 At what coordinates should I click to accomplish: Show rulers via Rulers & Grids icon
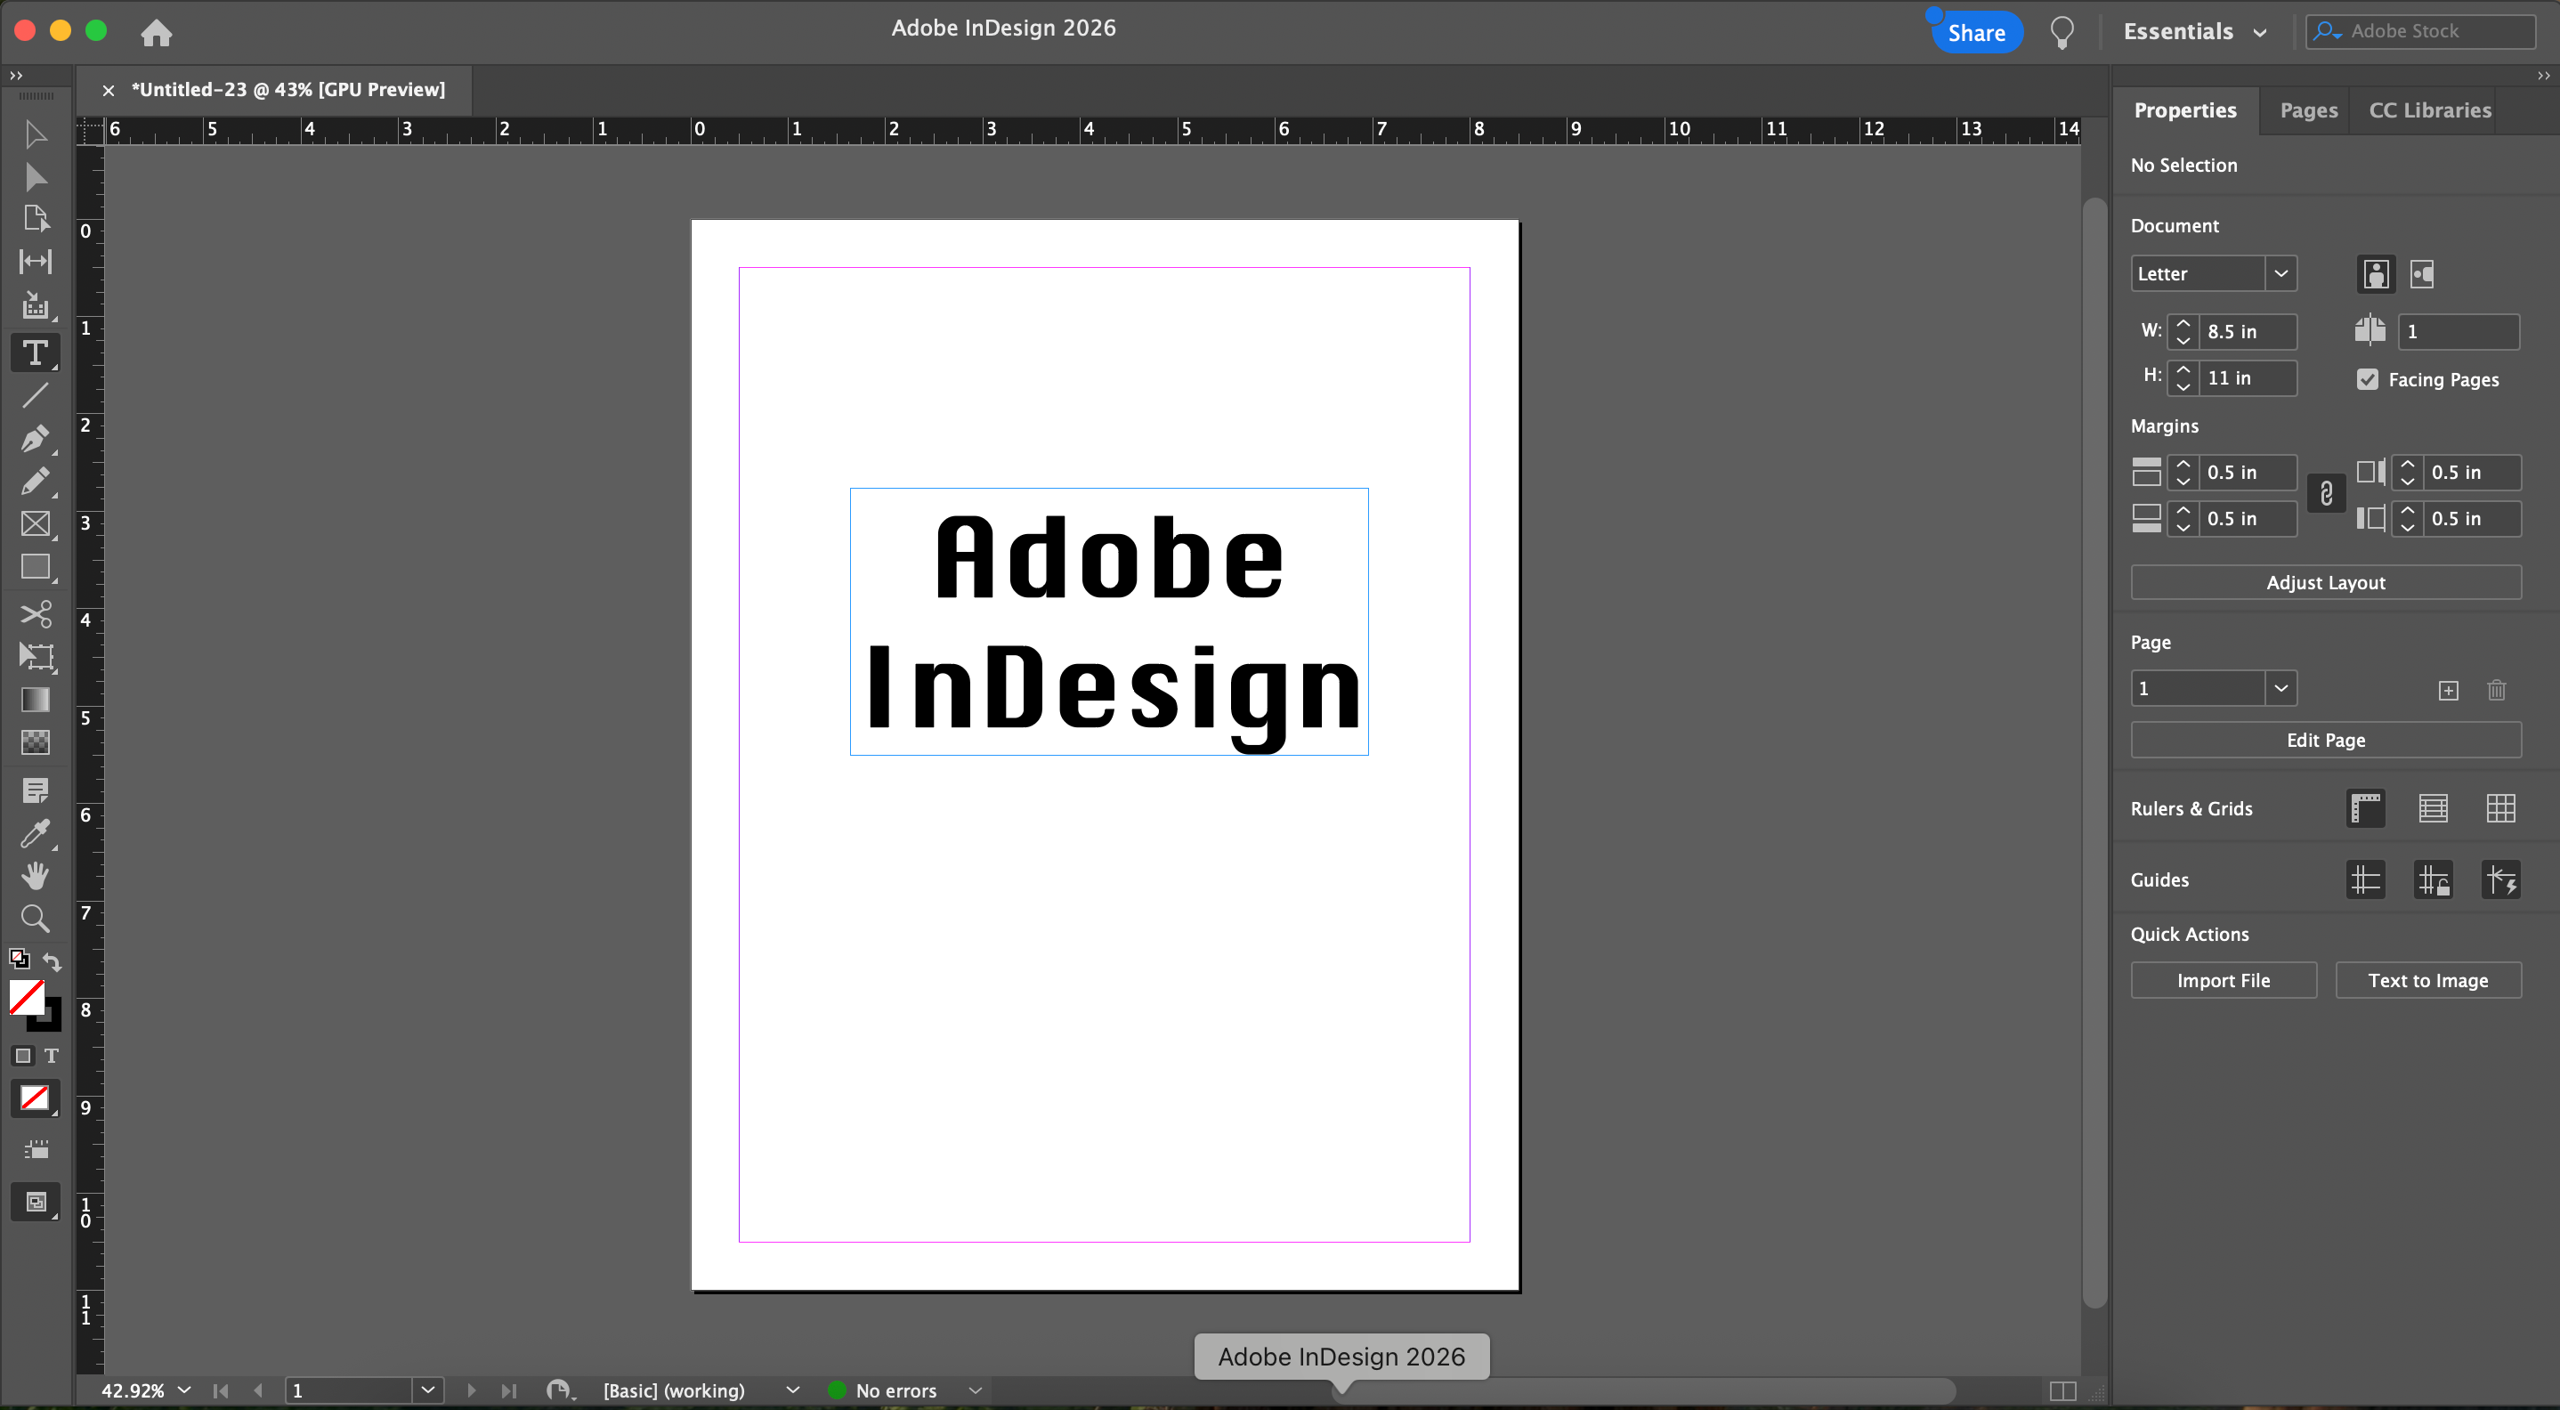(2365, 809)
